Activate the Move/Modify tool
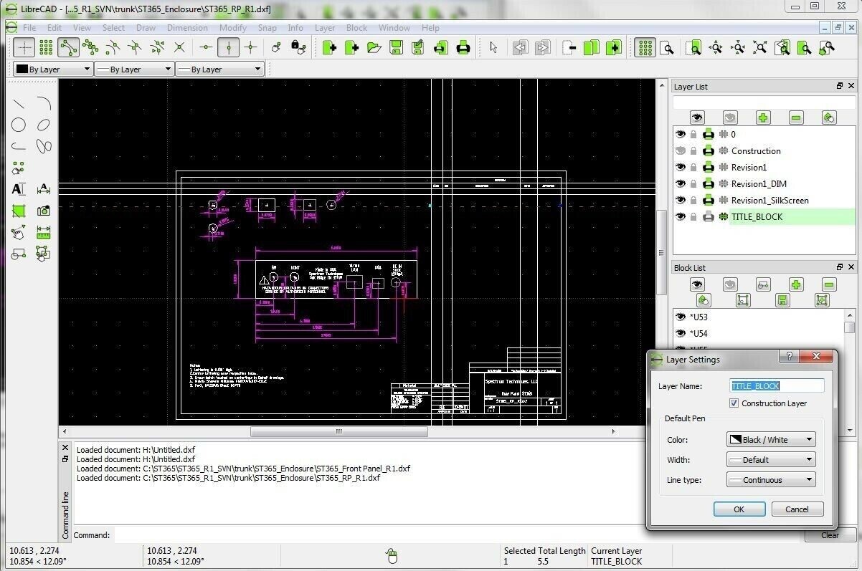The height and width of the screenshot is (571, 862). pos(19,232)
